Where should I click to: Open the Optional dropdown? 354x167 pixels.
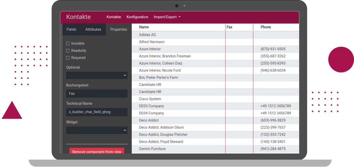(x=97, y=76)
